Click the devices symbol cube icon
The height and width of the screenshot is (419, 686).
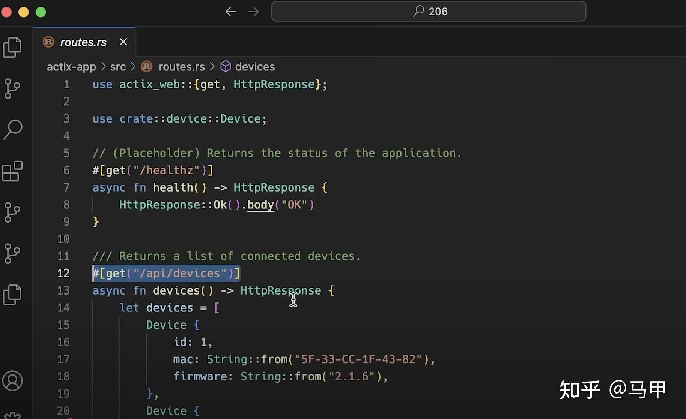pos(226,66)
